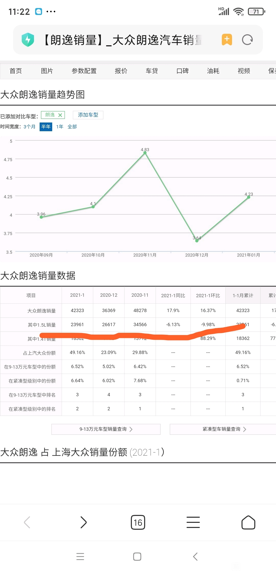
Task: Remove 朗逸 comparison model with X
Action: click(x=60, y=115)
